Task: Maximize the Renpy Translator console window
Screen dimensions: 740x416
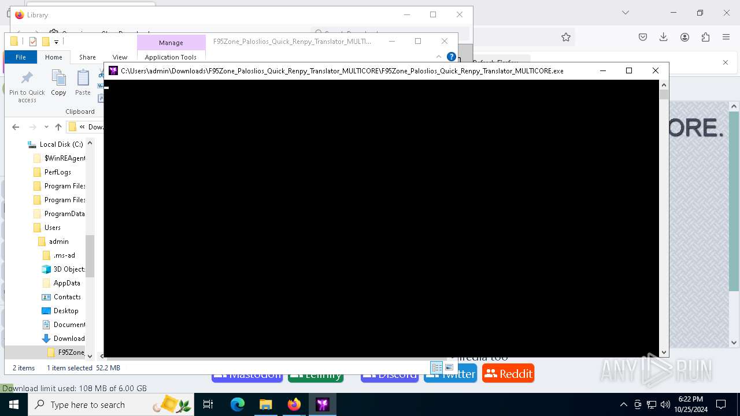Action: click(629, 70)
